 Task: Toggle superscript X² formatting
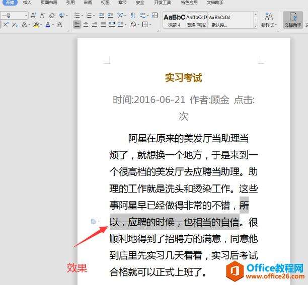tap(6, 25)
